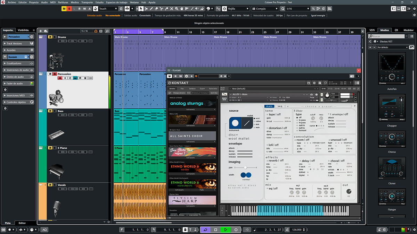Switch to Medidor tab in right panel
The width and height of the screenshot is (417, 234).
coord(408,30)
